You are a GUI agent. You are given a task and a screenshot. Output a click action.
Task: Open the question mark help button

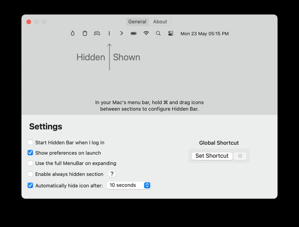(112, 174)
